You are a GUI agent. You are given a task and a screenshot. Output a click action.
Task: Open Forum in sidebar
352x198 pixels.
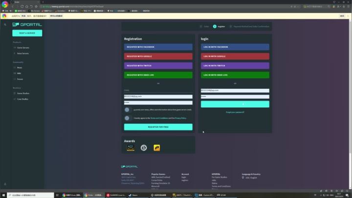tap(20, 79)
